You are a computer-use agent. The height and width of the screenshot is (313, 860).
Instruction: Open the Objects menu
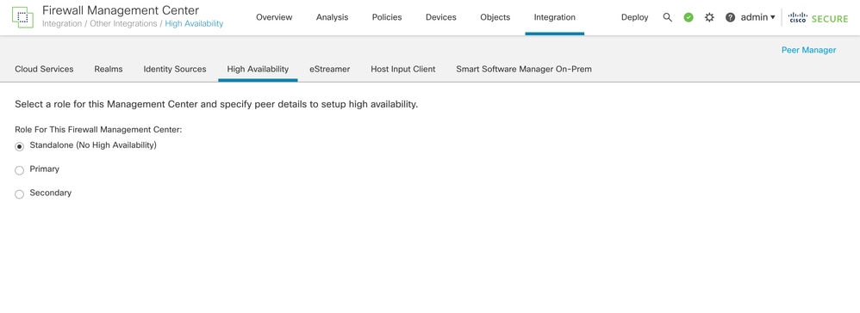(495, 17)
